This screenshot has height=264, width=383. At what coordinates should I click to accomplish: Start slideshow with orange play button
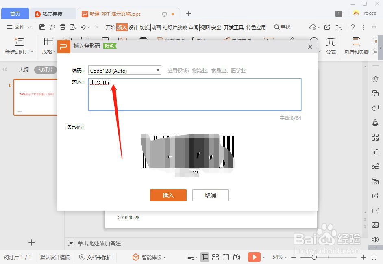[x=254, y=257]
